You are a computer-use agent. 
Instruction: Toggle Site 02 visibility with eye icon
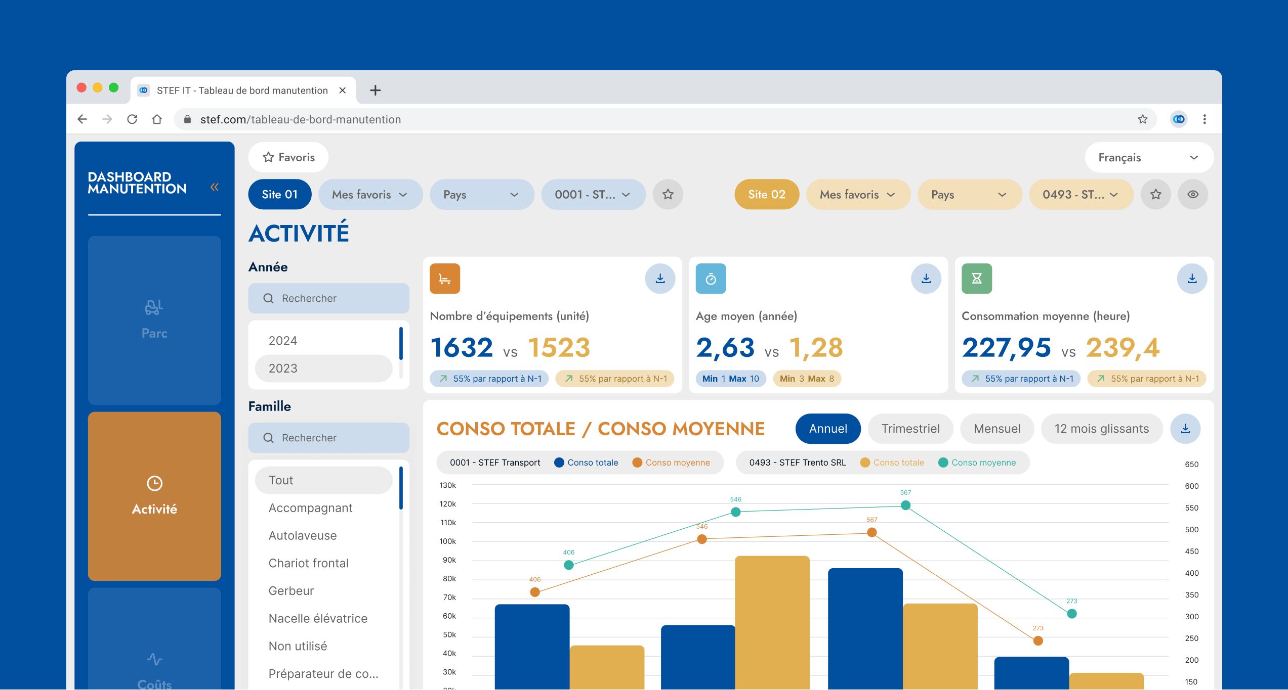pyautogui.click(x=1193, y=195)
